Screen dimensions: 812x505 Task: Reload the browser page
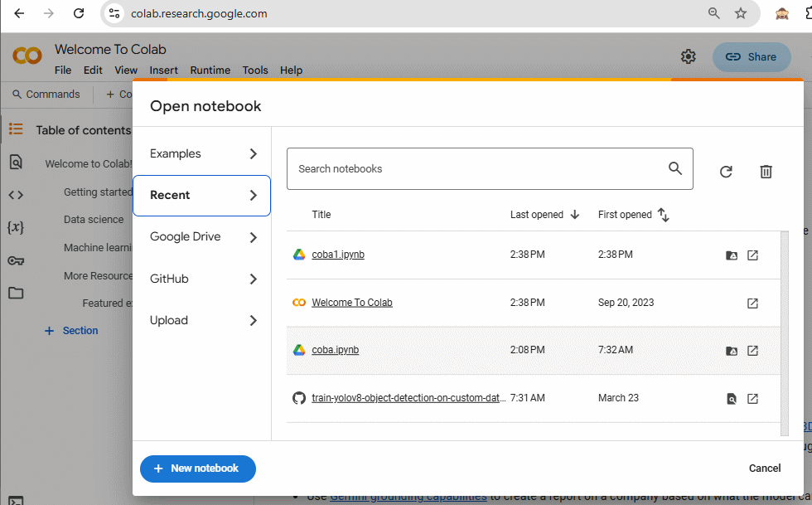point(78,13)
